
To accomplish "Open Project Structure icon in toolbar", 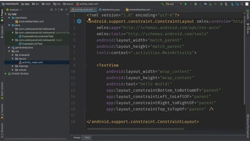I will coord(237,4).
